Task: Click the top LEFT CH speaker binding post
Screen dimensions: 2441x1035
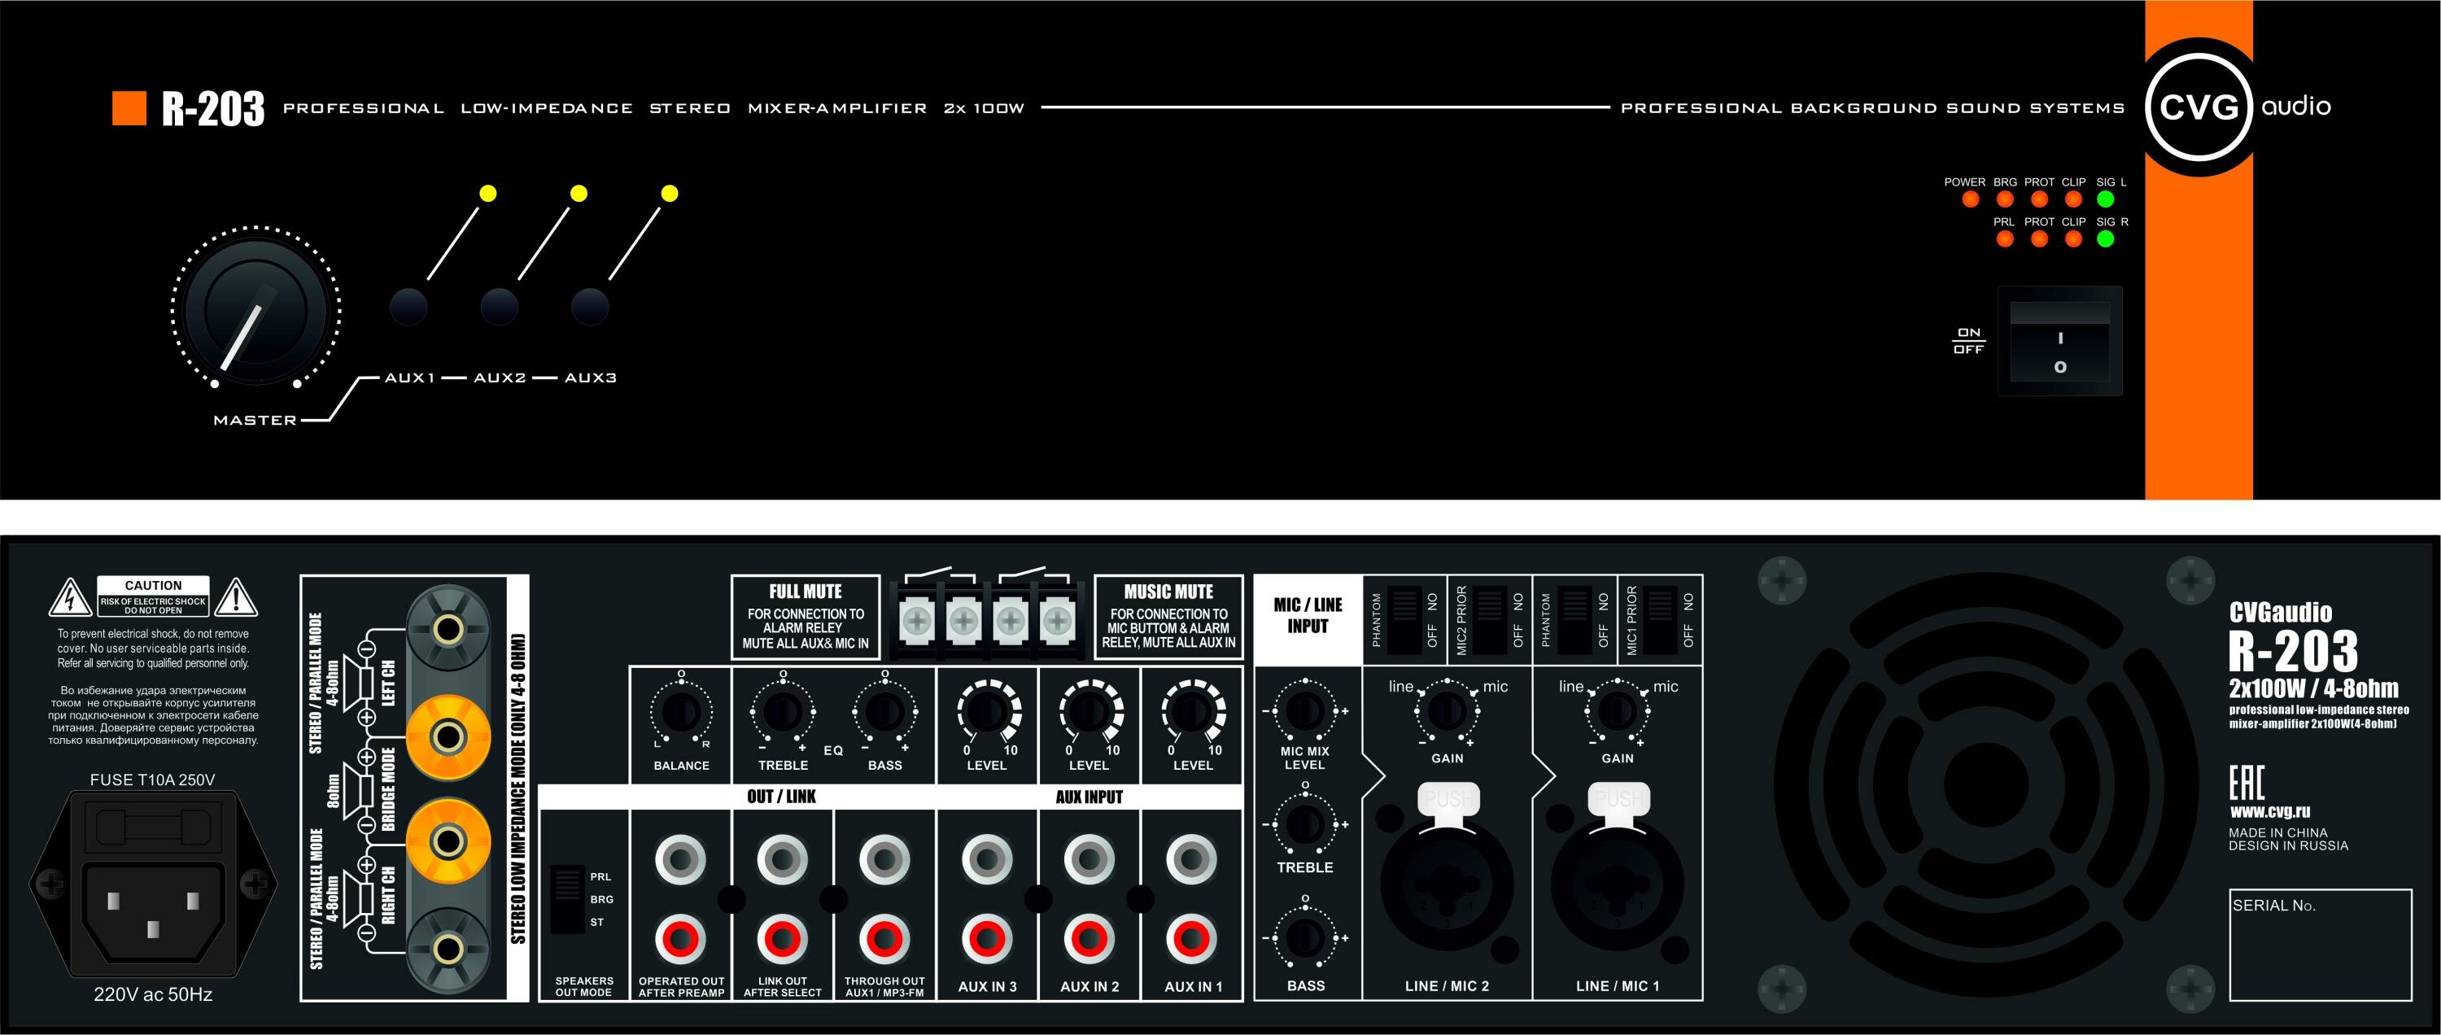Action: pos(448,629)
